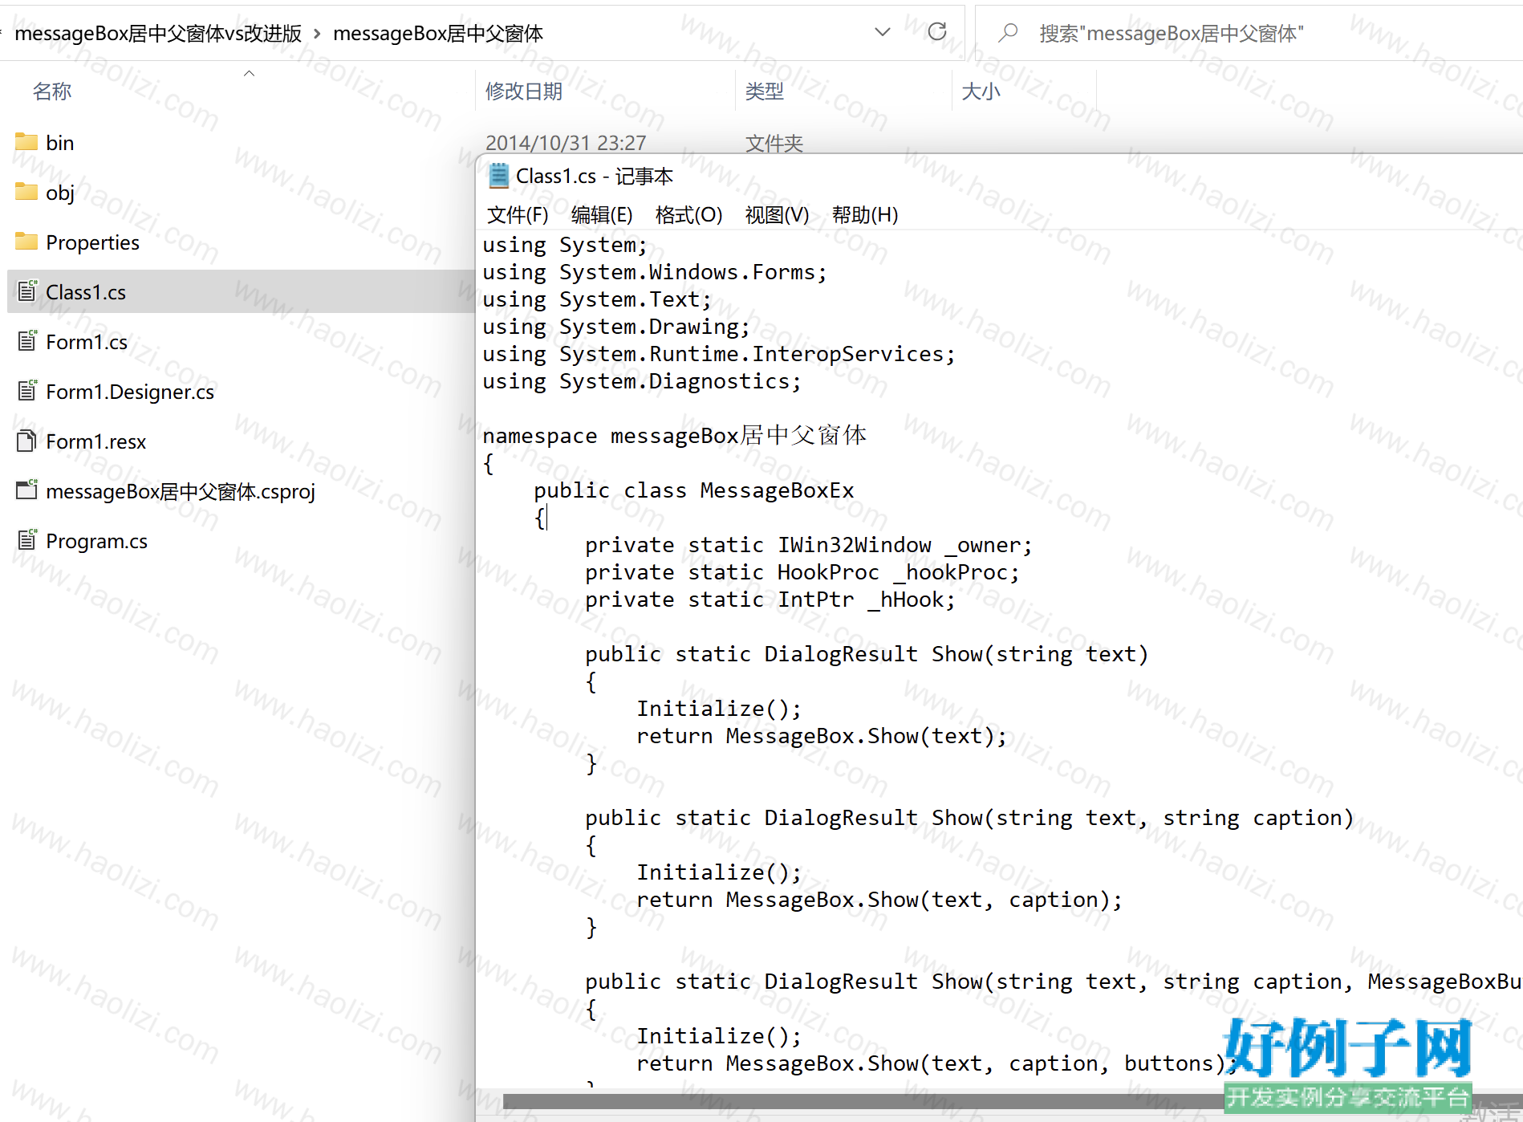The height and width of the screenshot is (1122, 1523).
Task: Click the csproj project file icon
Action: [x=27, y=490]
